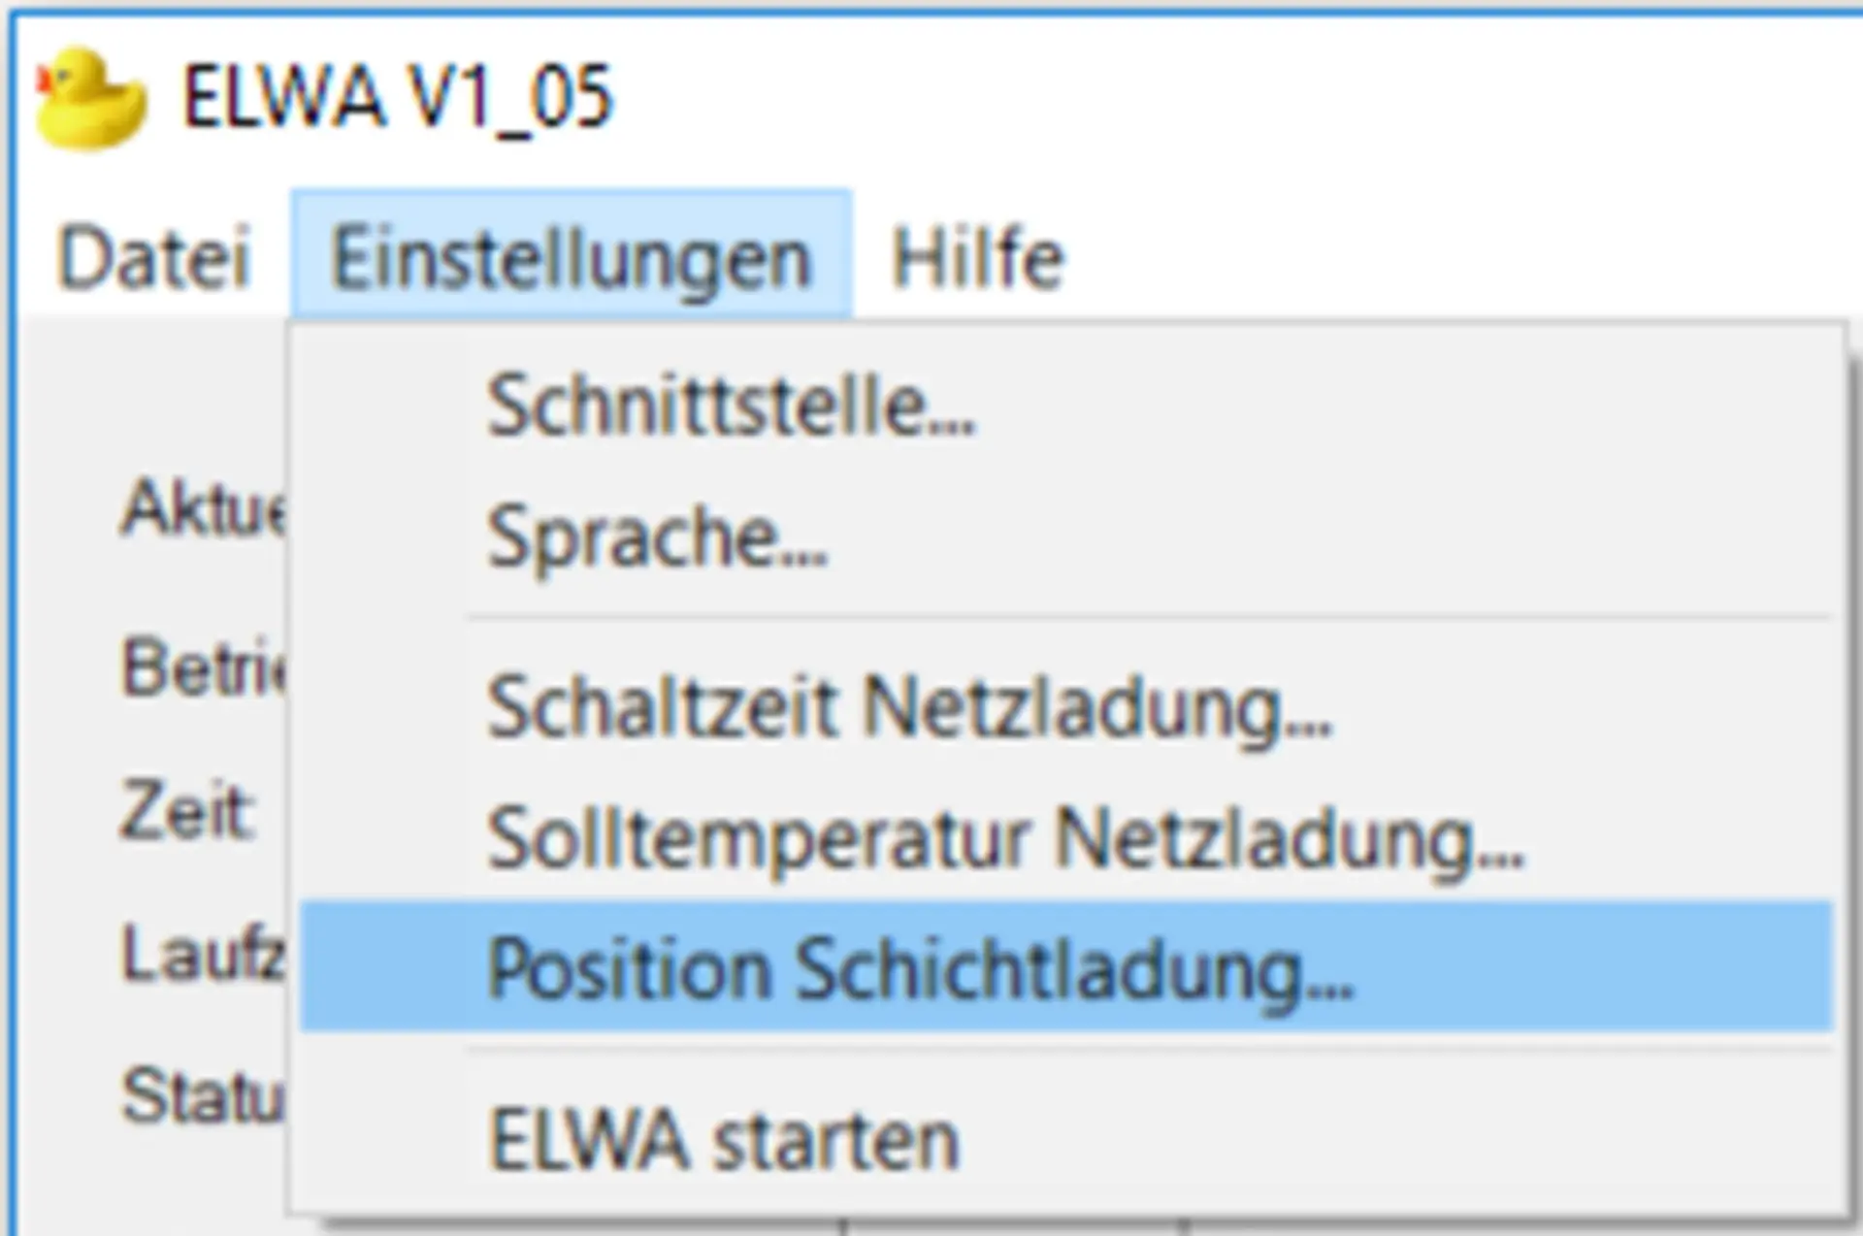Click the ELWA V1_05 window title text
Viewport: 1863px width, 1236px height.
point(398,97)
